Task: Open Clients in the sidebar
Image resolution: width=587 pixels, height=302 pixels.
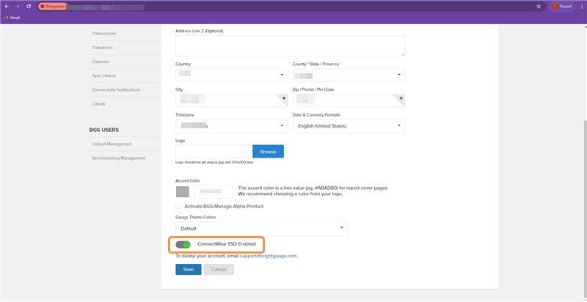Action: 99,104
